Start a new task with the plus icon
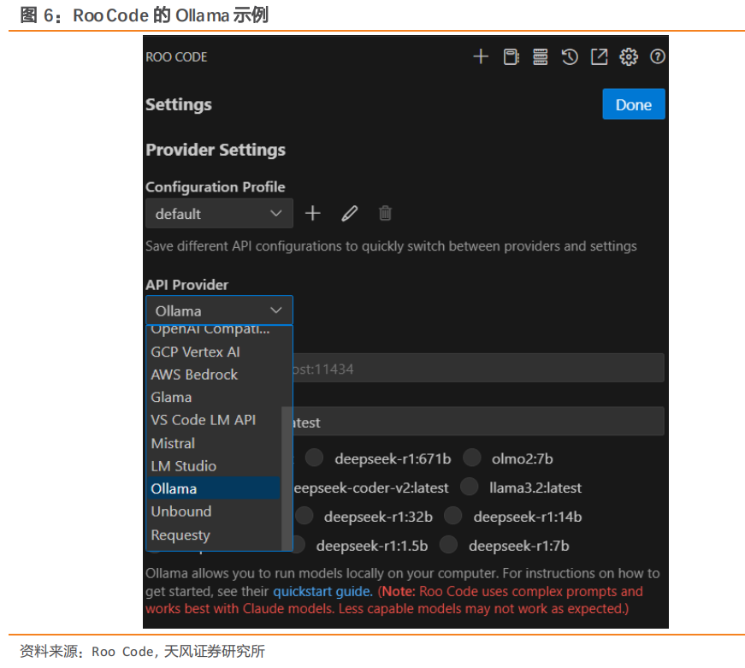745x668 pixels. (x=481, y=56)
